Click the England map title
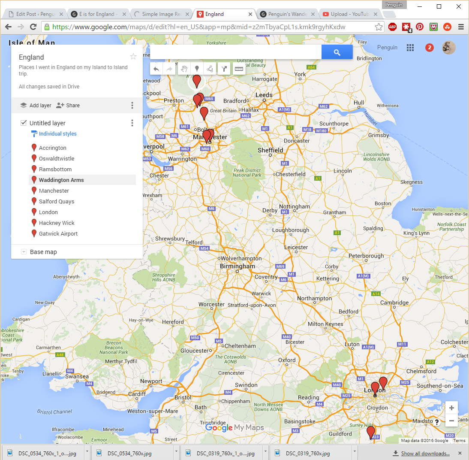Screen dimensions: 469x460 31,57
